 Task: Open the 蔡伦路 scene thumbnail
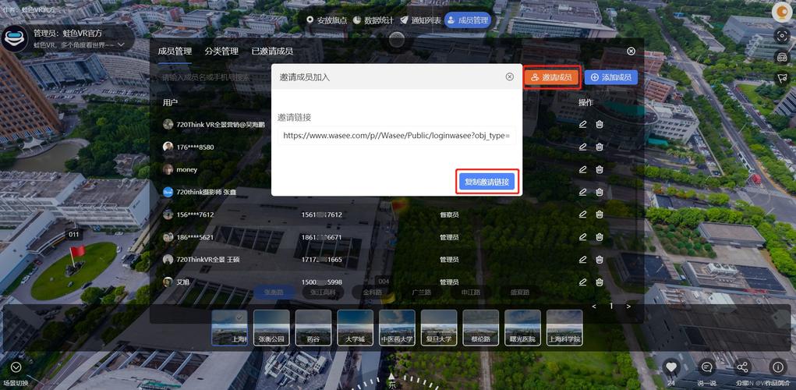[481, 328]
